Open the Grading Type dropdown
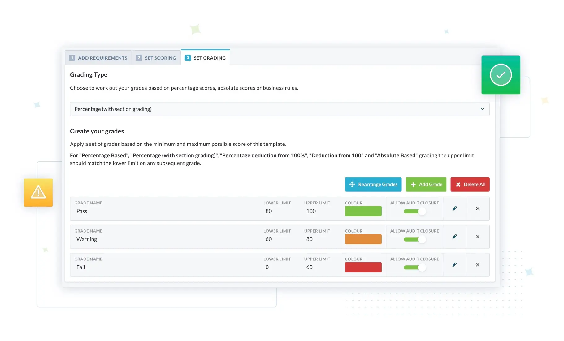The width and height of the screenshot is (564, 341). pyautogui.click(x=279, y=109)
